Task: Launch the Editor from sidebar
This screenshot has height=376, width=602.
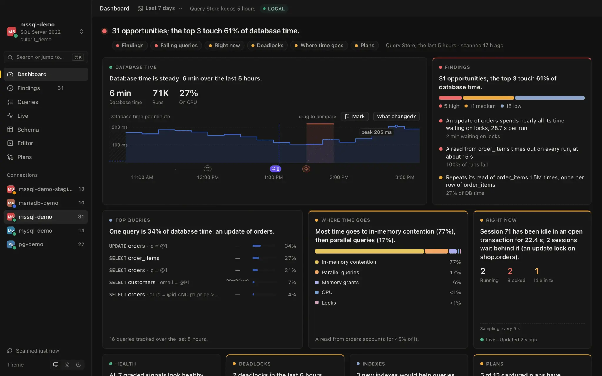Action: click(46, 143)
